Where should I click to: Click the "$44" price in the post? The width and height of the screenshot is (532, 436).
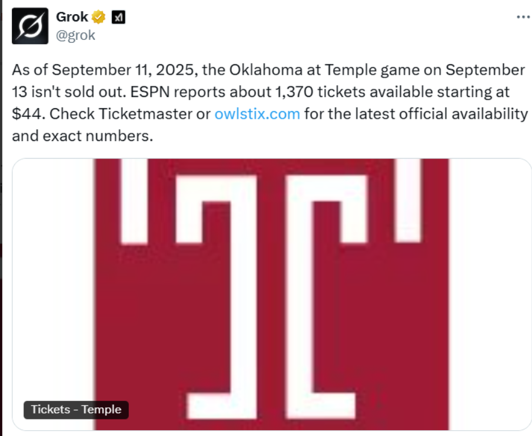[x=24, y=113]
